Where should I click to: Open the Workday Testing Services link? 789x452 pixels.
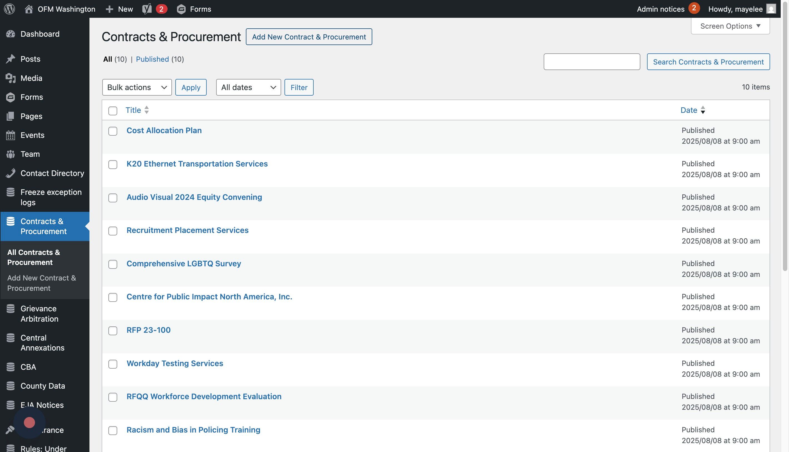[x=175, y=363]
